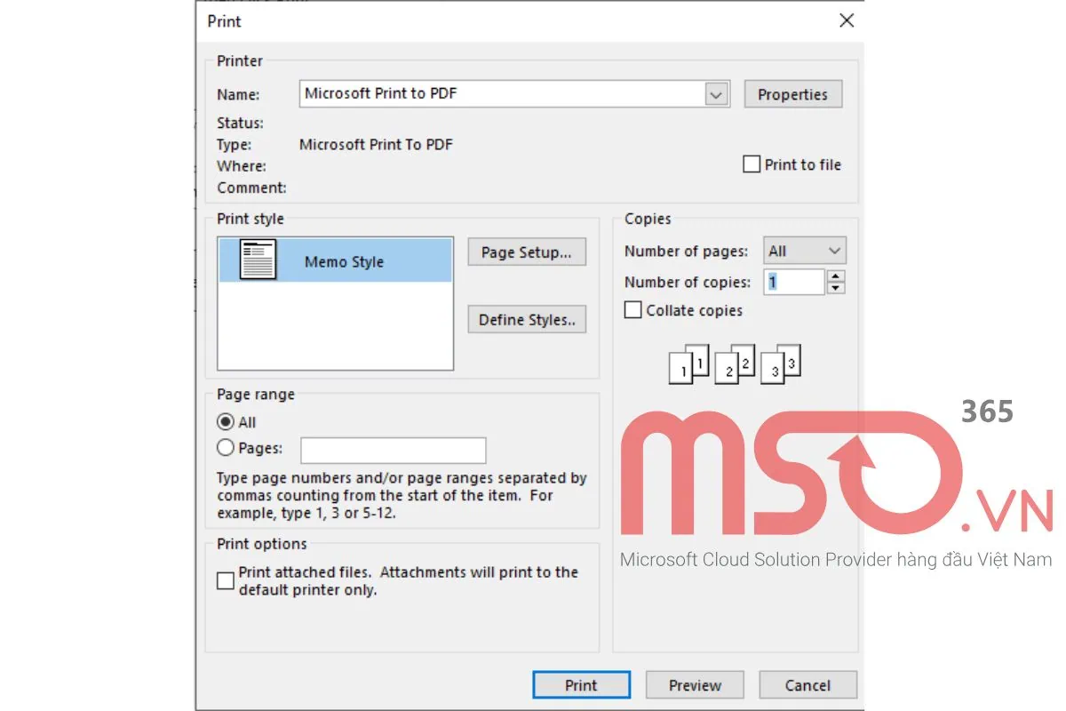1066x711 pixels.
Task: Click the page 2 collate illustration icon
Action: [733, 364]
